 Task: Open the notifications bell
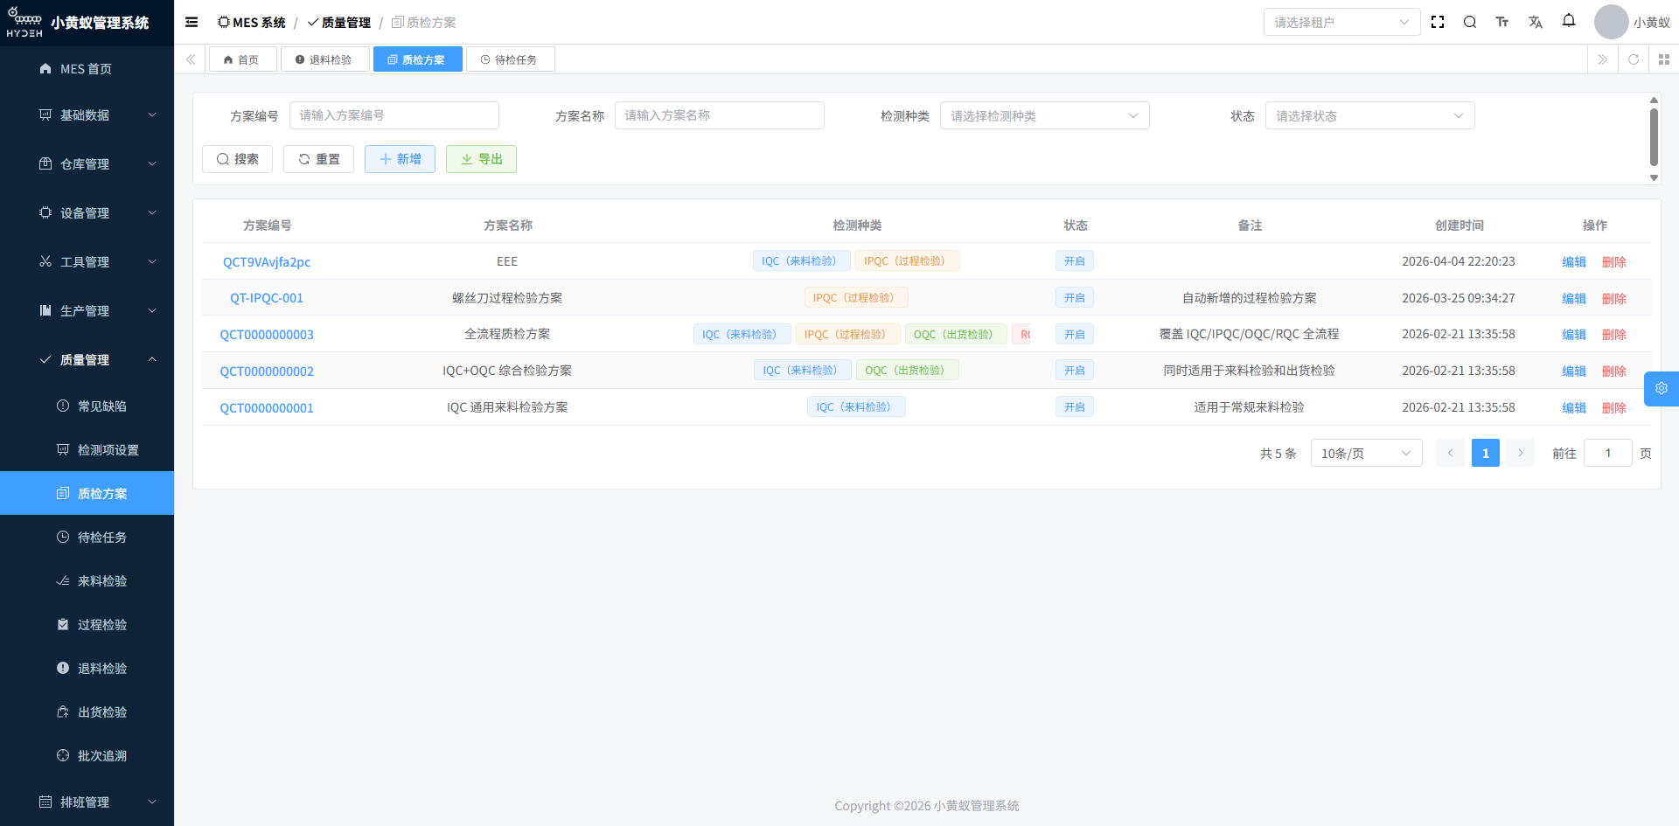tap(1569, 21)
